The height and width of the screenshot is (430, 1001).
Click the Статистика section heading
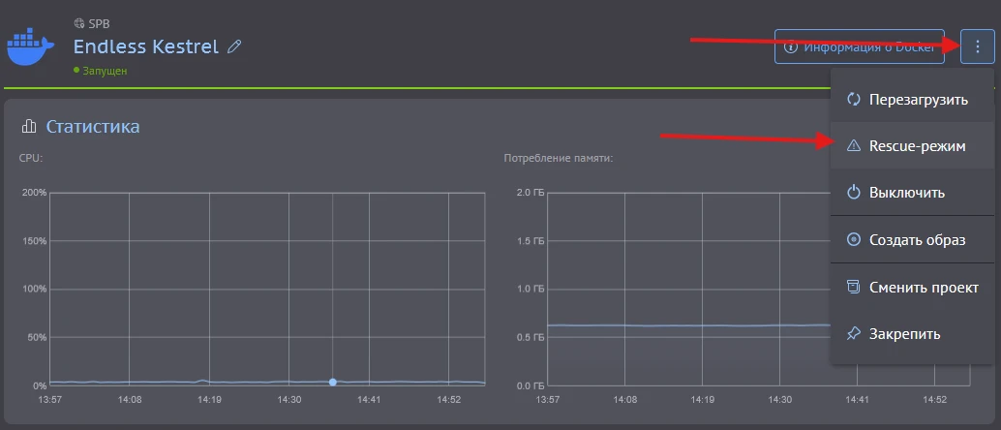pyautogui.click(x=93, y=127)
